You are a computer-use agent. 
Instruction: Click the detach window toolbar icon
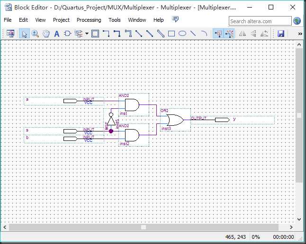click(10, 34)
